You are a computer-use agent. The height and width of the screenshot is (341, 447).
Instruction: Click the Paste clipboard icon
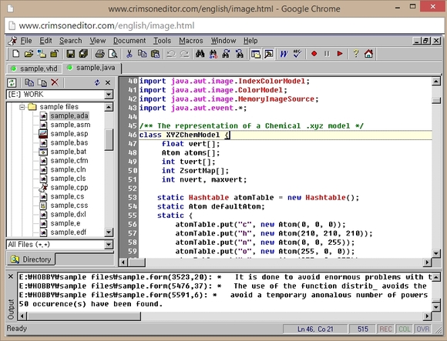click(x=155, y=54)
